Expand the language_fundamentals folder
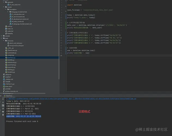 8,12
